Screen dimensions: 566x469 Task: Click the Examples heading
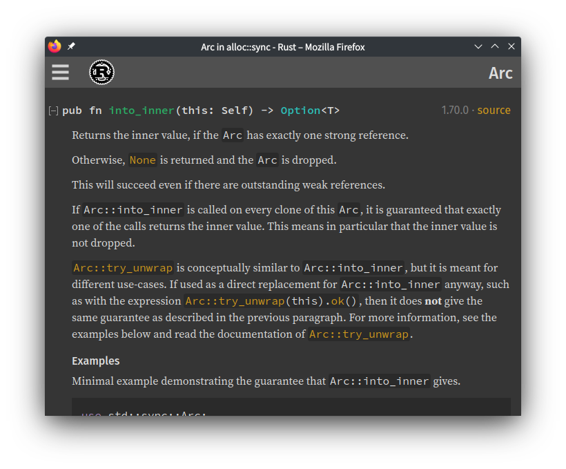96,361
